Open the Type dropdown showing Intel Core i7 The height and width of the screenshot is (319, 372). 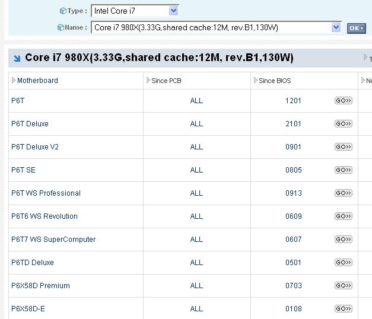[135, 11]
